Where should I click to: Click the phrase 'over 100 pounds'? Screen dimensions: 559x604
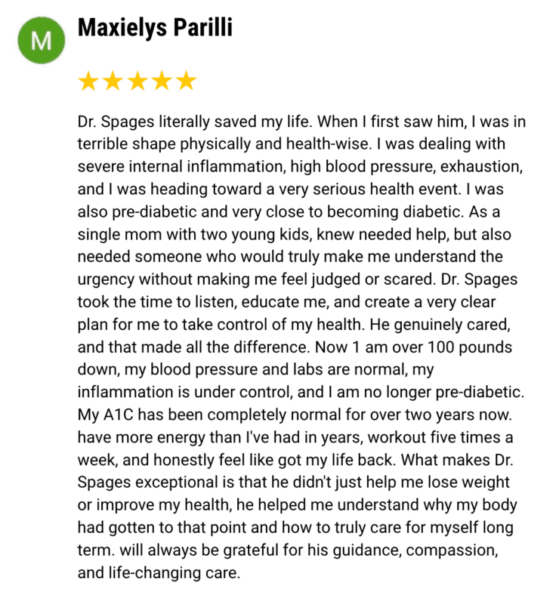(x=452, y=347)
